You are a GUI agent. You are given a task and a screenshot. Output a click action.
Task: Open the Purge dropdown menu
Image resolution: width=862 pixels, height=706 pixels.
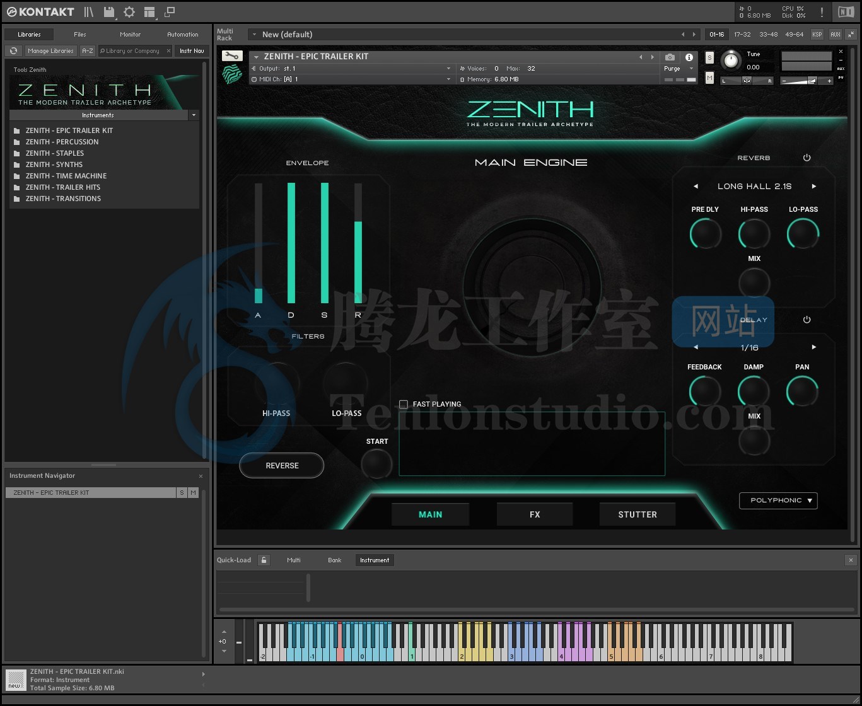[x=679, y=68]
